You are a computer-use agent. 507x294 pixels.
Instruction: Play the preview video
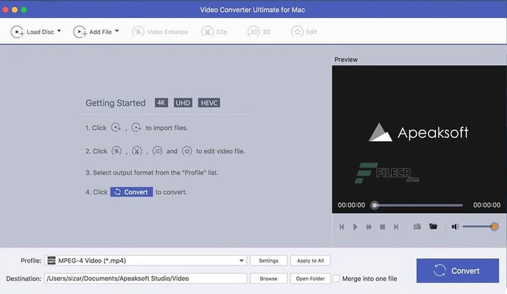(355, 227)
